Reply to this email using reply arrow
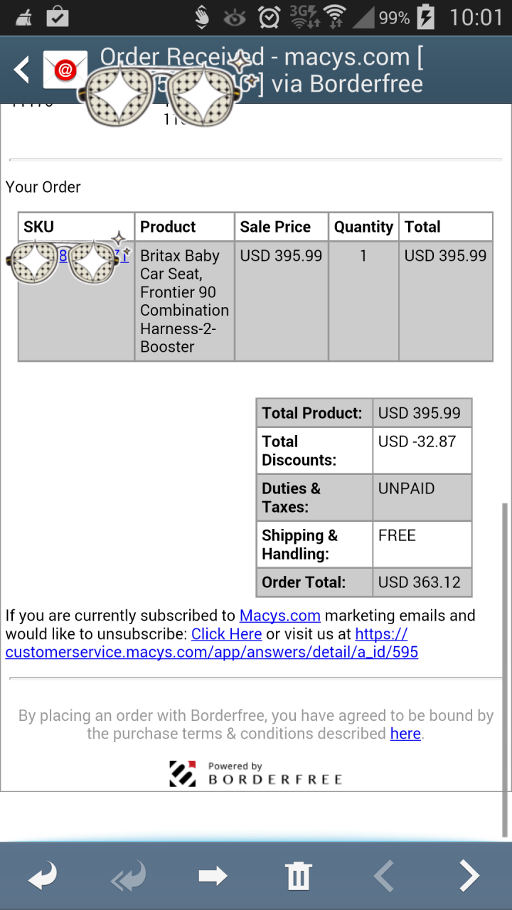Screen dimensions: 512x910 [43, 877]
